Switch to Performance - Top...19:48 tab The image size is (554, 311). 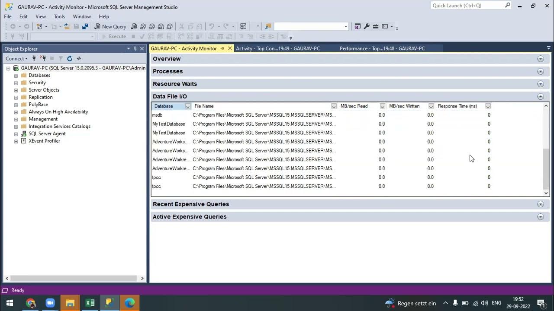click(x=382, y=48)
